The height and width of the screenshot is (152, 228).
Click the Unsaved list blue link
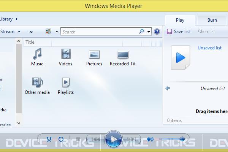(x=209, y=48)
